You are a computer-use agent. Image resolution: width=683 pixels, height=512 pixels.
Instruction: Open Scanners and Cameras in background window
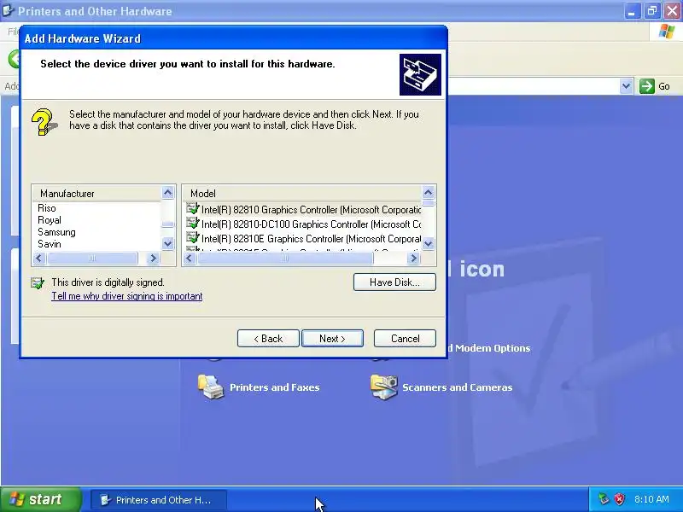457,387
